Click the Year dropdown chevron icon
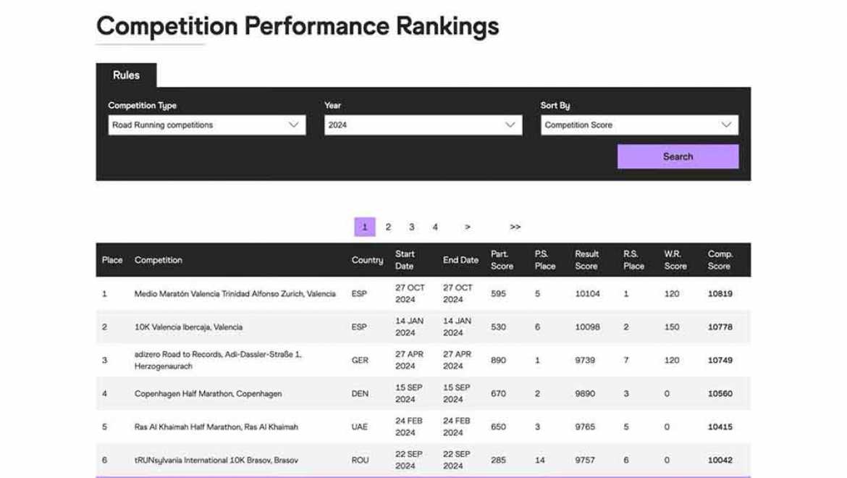This screenshot has height=478, width=847. [x=510, y=125]
